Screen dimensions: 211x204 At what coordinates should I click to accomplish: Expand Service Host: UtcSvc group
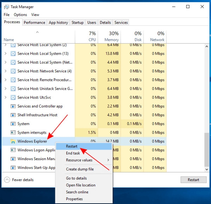[6, 97]
